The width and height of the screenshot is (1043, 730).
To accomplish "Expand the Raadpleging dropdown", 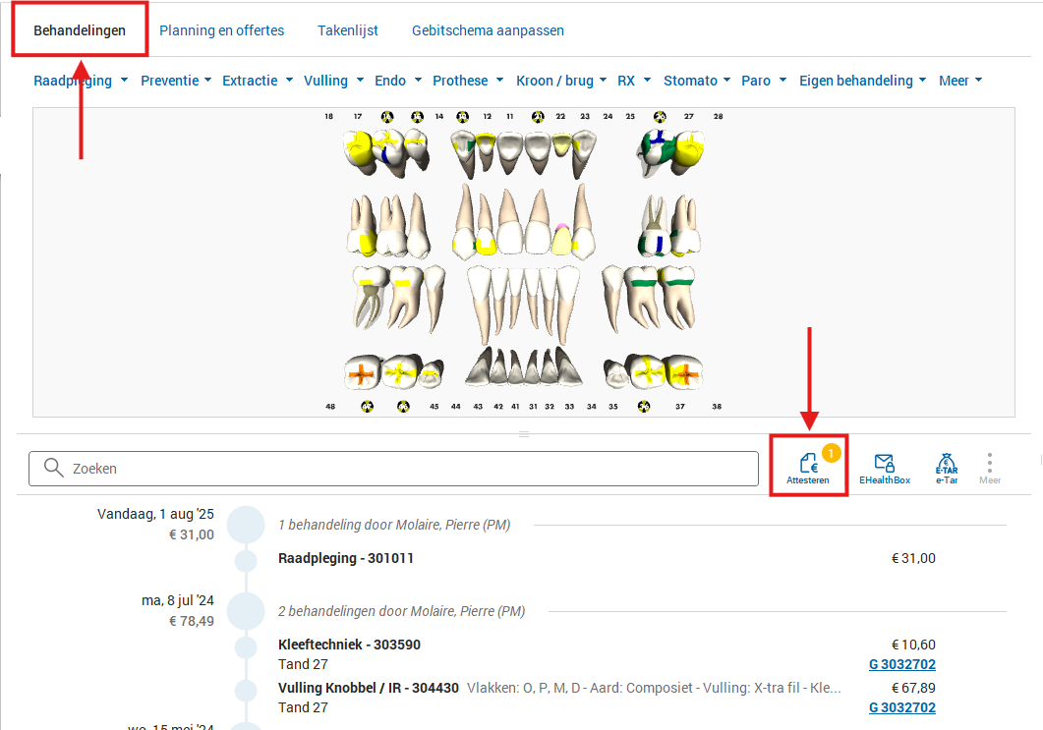I will pyautogui.click(x=81, y=81).
